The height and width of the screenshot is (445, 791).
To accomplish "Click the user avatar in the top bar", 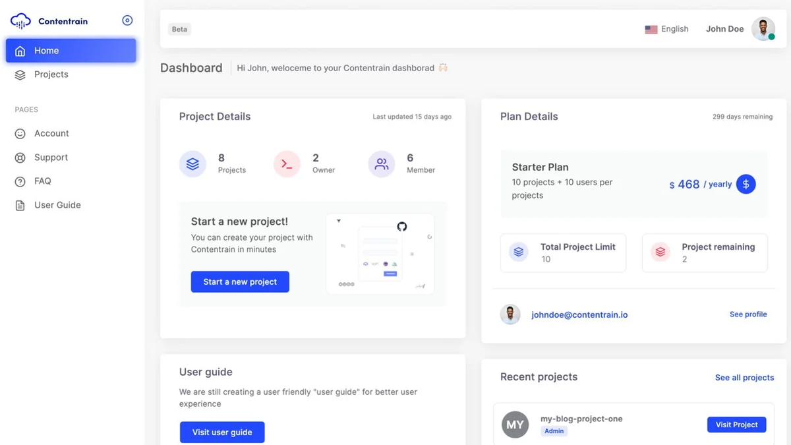I will (763, 28).
